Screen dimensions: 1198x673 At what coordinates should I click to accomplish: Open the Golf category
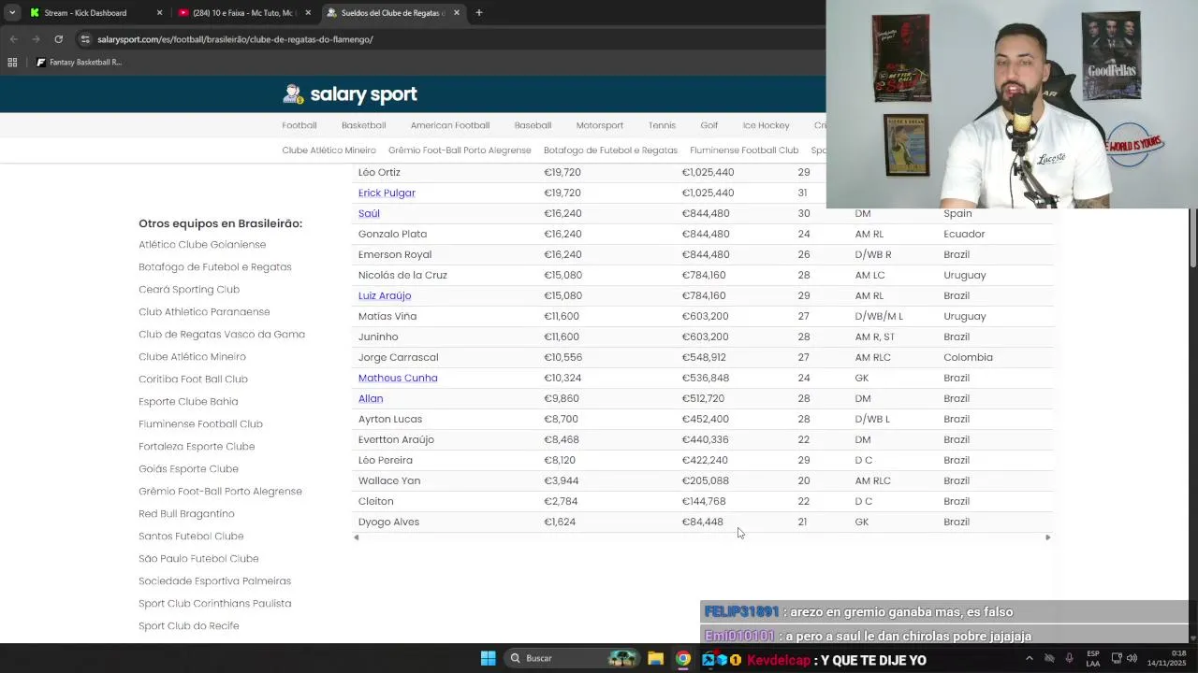[709, 125]
